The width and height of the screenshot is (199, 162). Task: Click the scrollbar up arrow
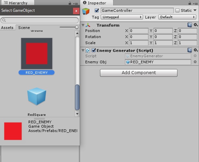click(77, 33)
